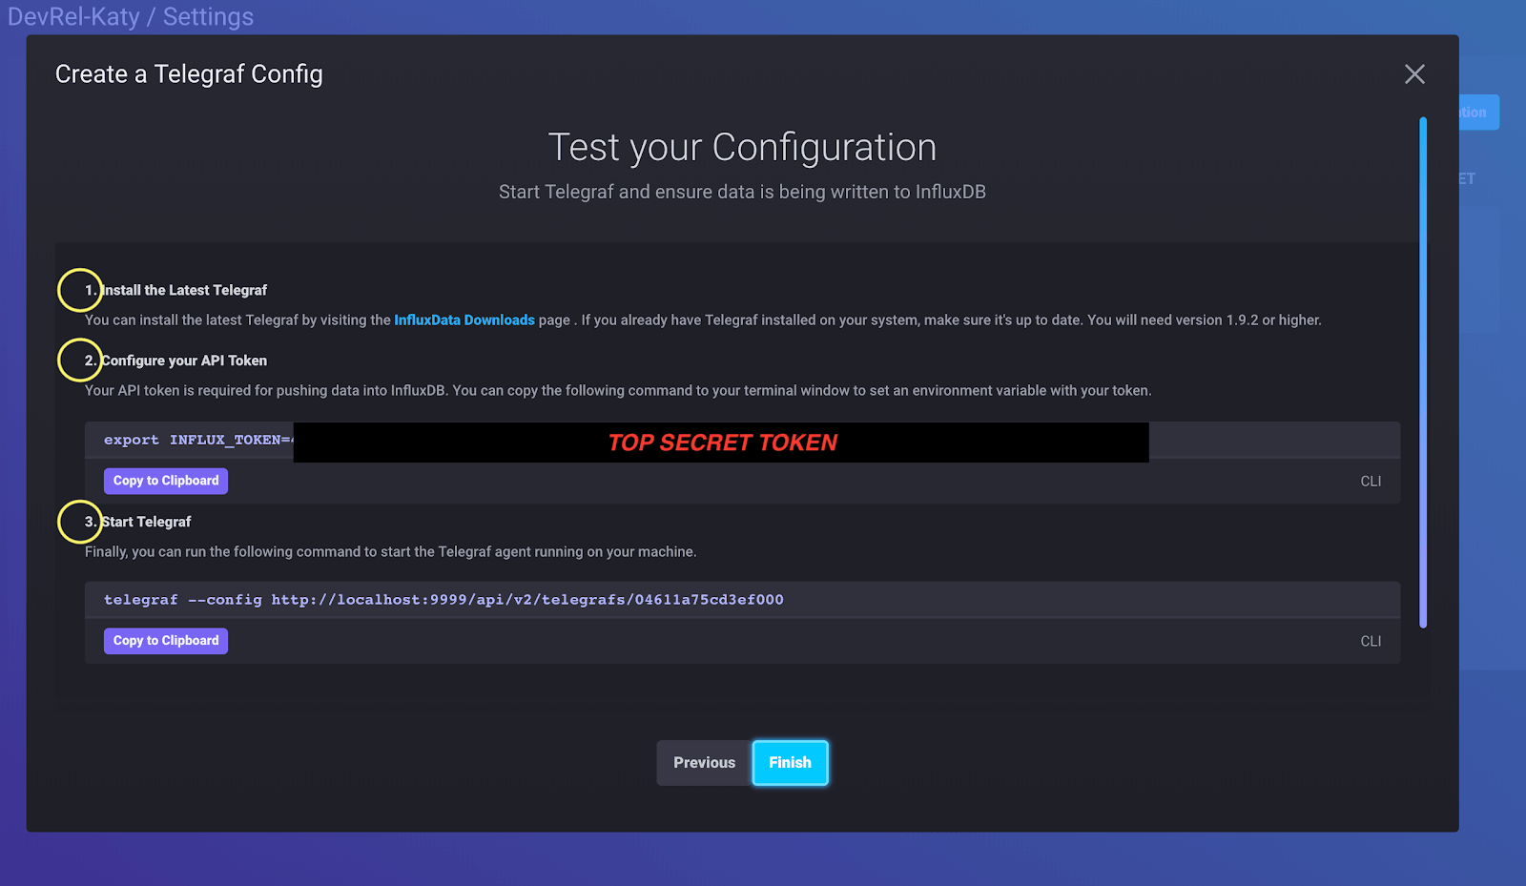The width and height of the screenshot is (1526, 886).
Task: Open the InfluxData Downloads link
Action: (x=464, y=319)
